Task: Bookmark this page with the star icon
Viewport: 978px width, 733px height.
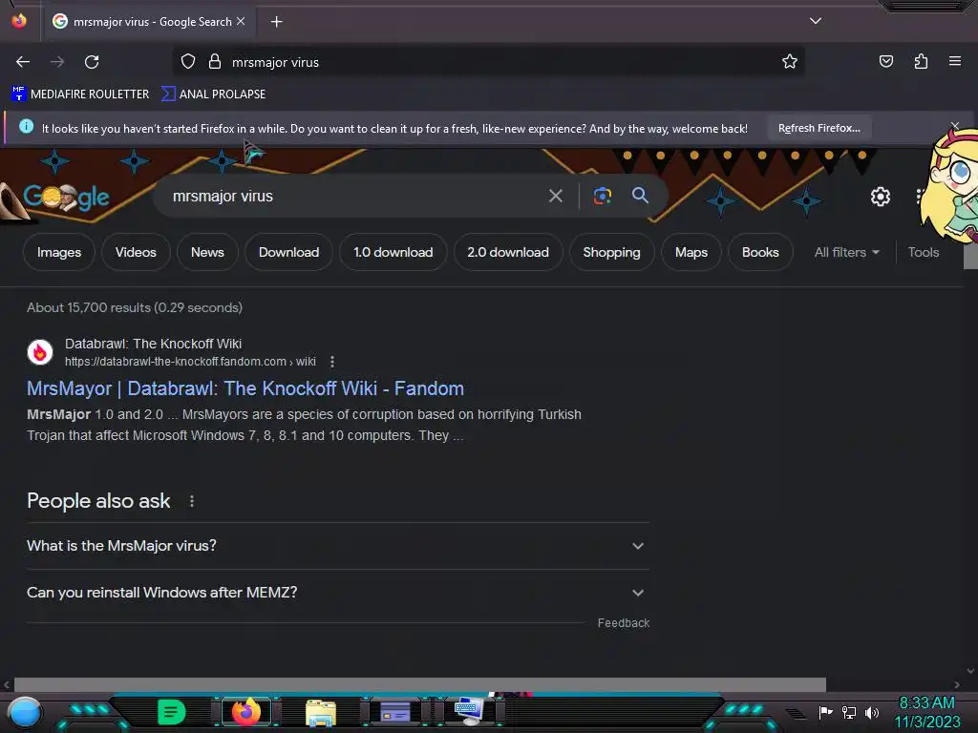Action: (x=790, y=62)
